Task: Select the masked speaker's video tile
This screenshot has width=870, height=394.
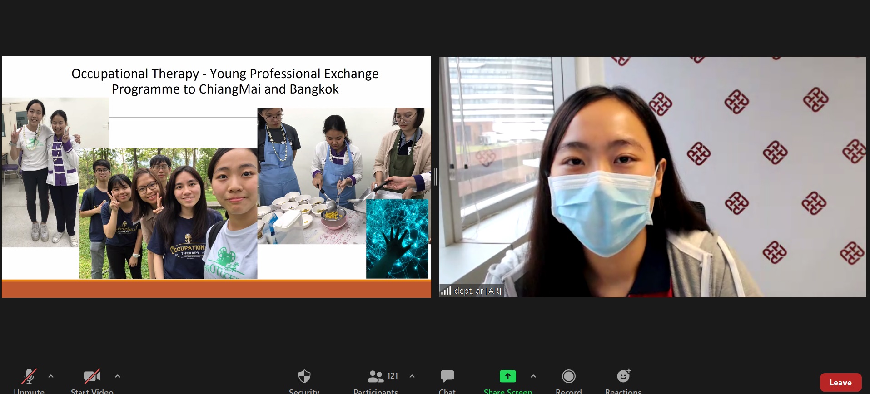Action: coord(652,177)
